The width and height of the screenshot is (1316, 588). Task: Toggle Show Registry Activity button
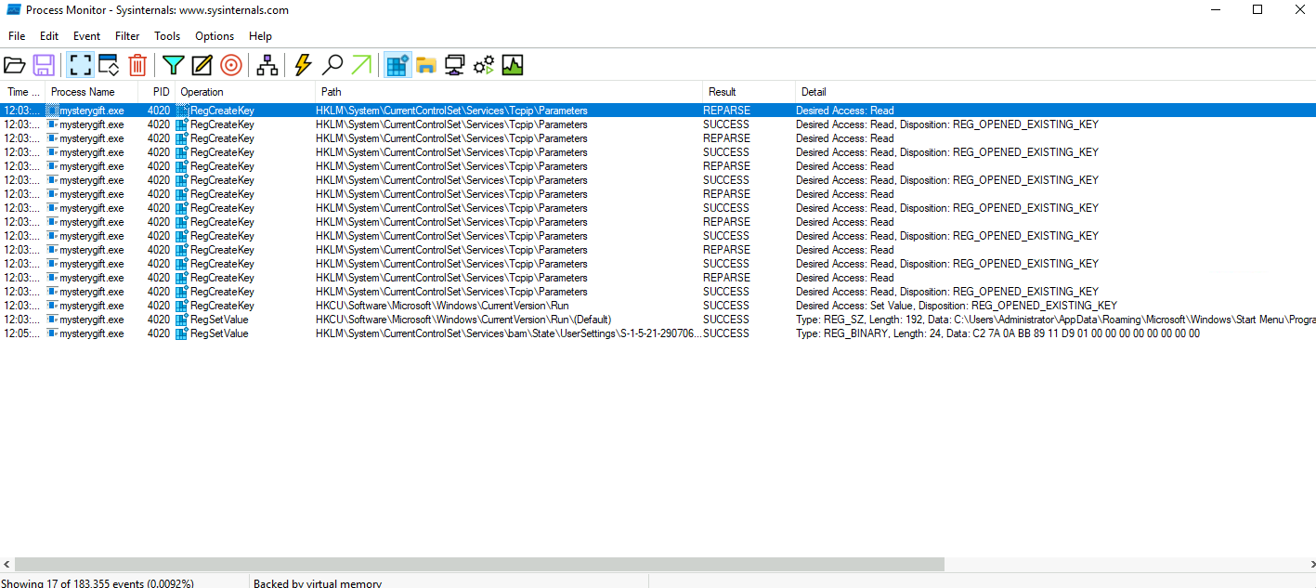coord(397,65)
